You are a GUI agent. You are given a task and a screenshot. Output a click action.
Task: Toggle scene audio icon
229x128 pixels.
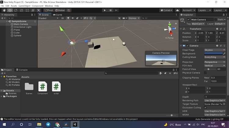click(x=73, y=18)
